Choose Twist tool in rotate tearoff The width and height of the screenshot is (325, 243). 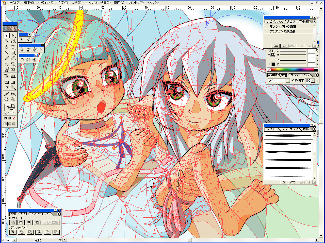tap(35, 60)
